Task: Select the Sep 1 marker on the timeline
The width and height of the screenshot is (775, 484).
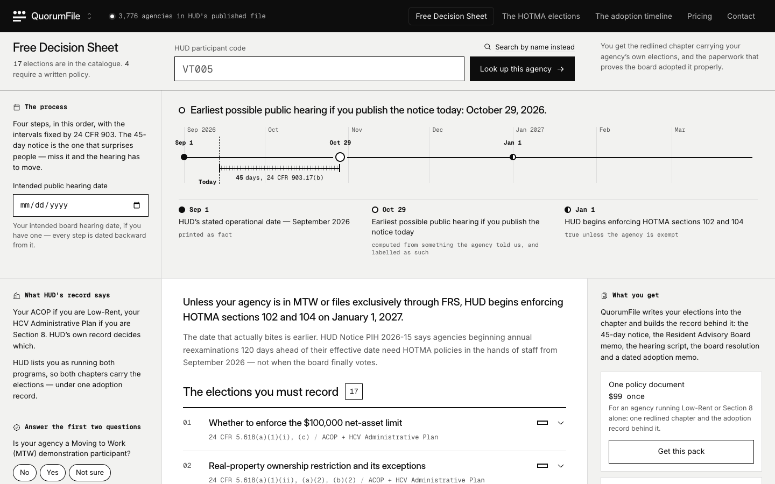Action: 184,157
